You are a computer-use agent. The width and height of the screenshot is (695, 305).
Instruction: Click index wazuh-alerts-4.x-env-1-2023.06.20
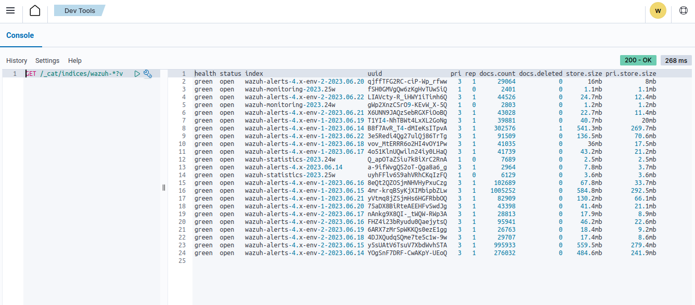click(x=304, y=206)
